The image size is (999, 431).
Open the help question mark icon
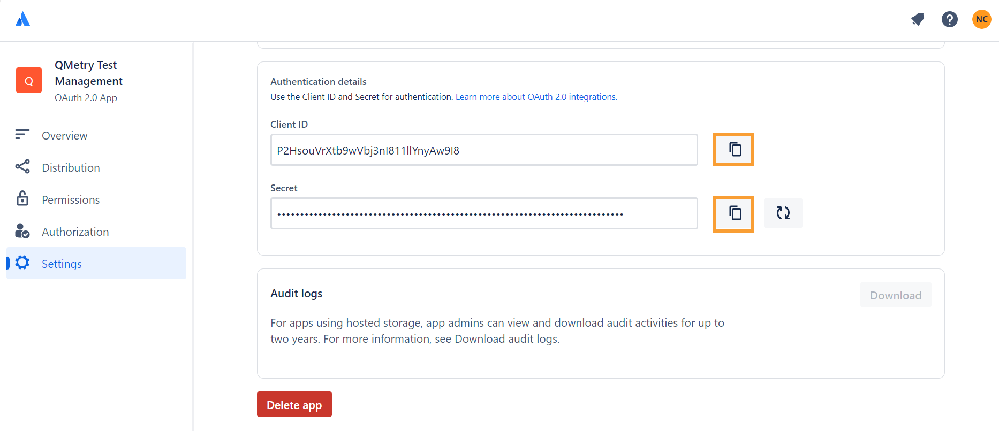click(949, 19)
